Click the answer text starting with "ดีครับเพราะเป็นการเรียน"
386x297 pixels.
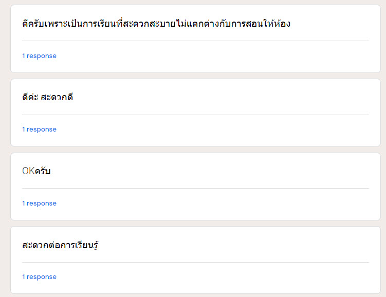(156, 24)
